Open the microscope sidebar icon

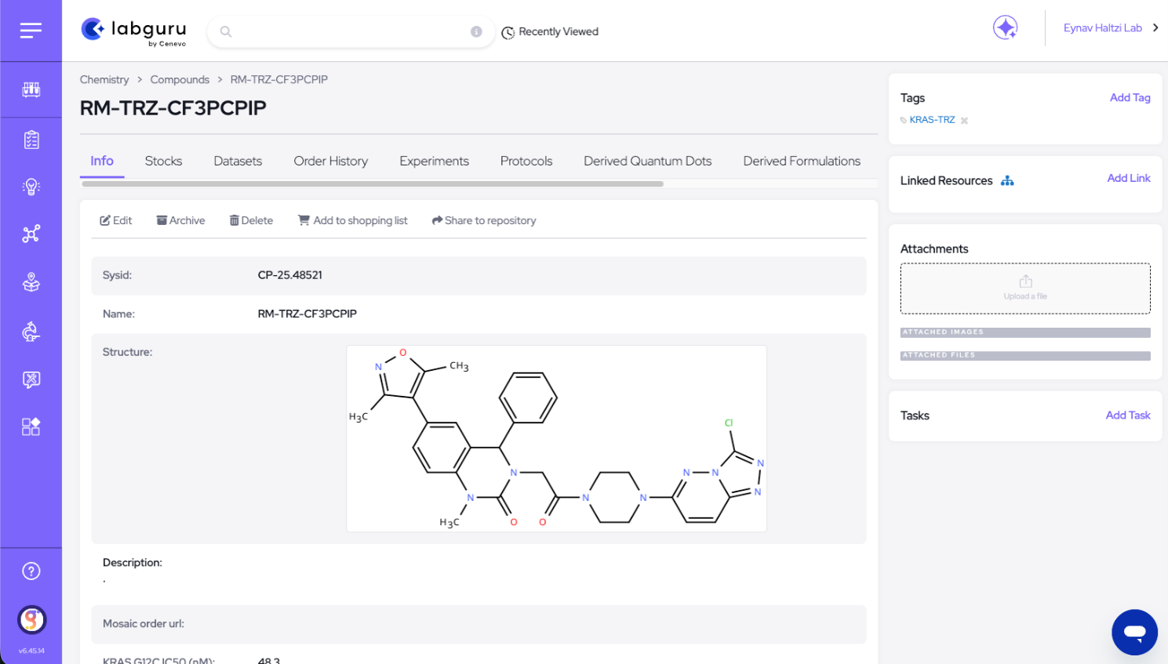tap(31, 332)
